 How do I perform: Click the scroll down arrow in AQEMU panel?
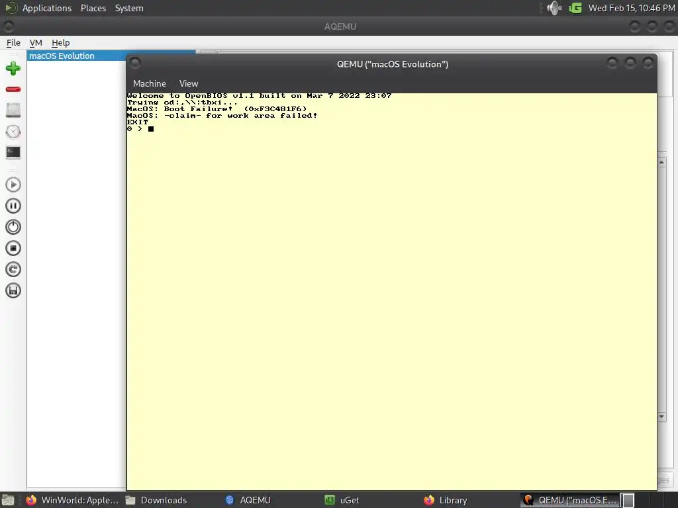point(661,417)
